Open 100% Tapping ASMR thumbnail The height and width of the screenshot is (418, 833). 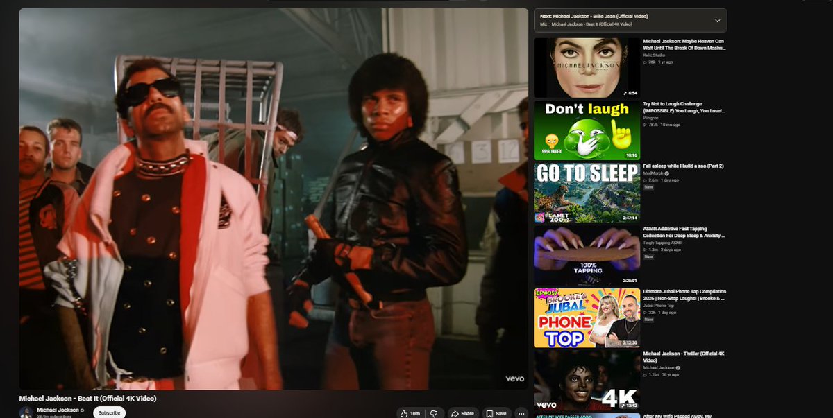587,255
